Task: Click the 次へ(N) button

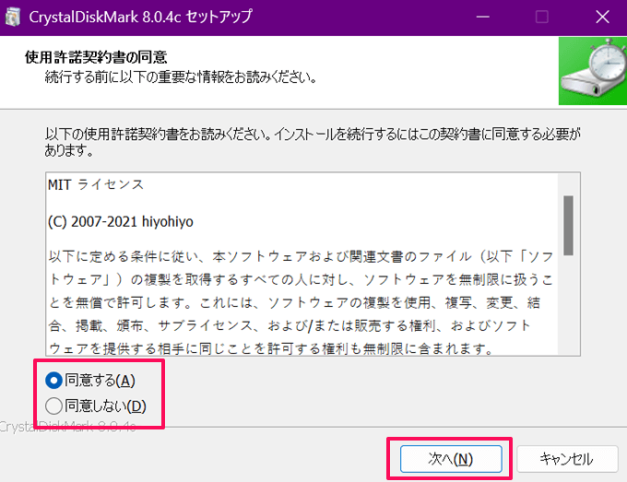Action: (x=451, y=459)
